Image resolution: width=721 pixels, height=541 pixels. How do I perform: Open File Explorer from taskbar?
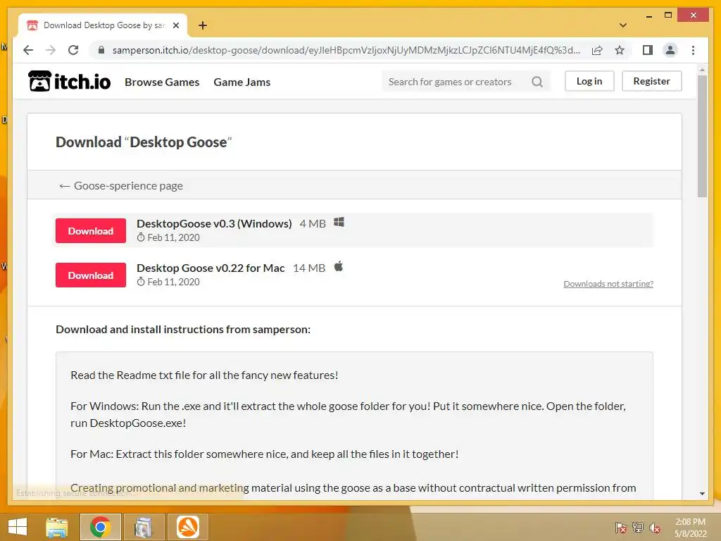coord(57,527)
